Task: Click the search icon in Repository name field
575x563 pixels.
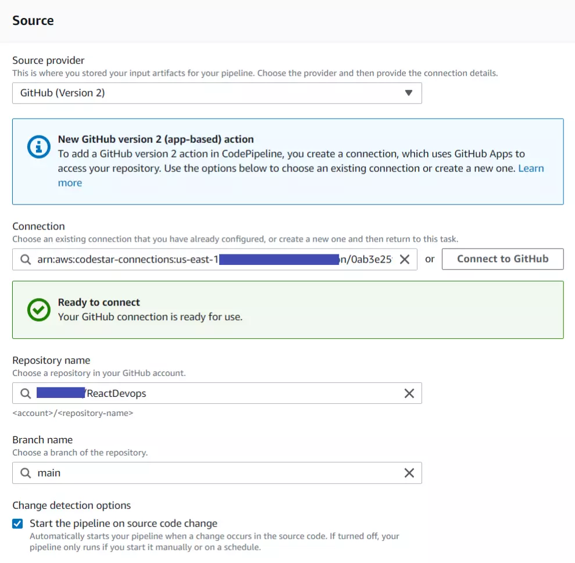Action: 26,394
